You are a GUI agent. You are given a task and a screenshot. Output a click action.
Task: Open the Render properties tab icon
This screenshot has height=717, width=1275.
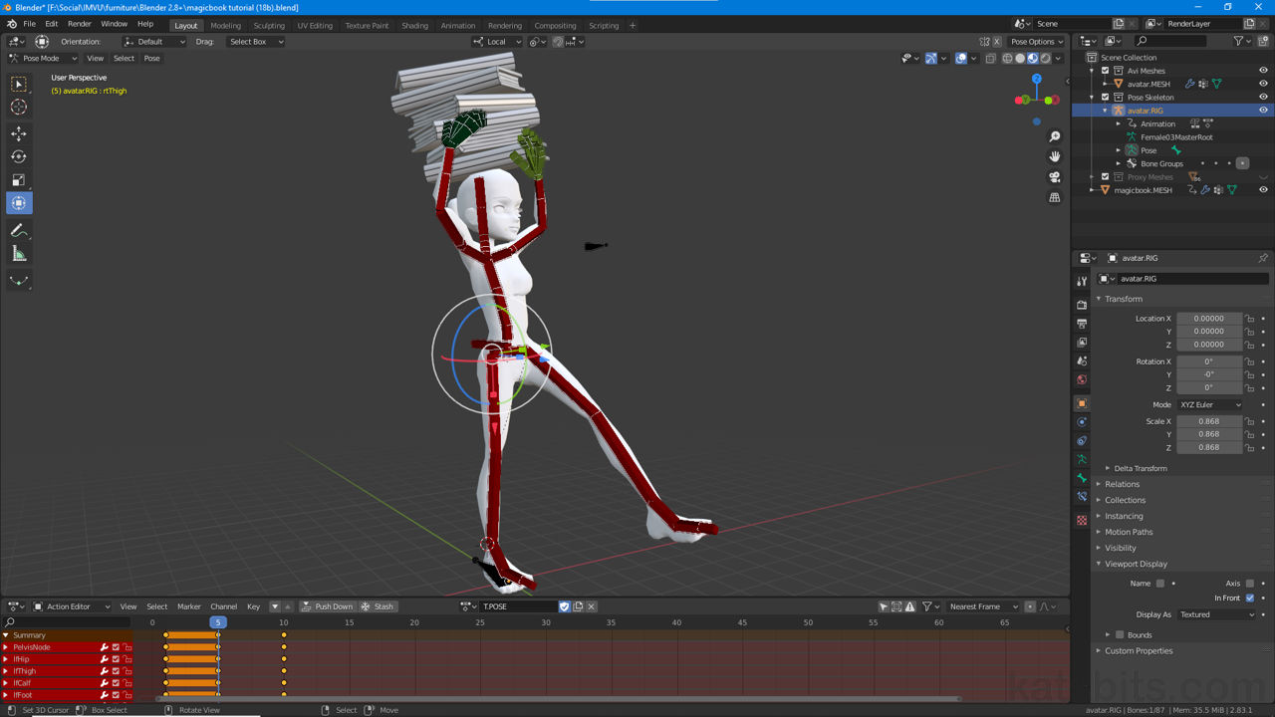tap(1082, 305)
